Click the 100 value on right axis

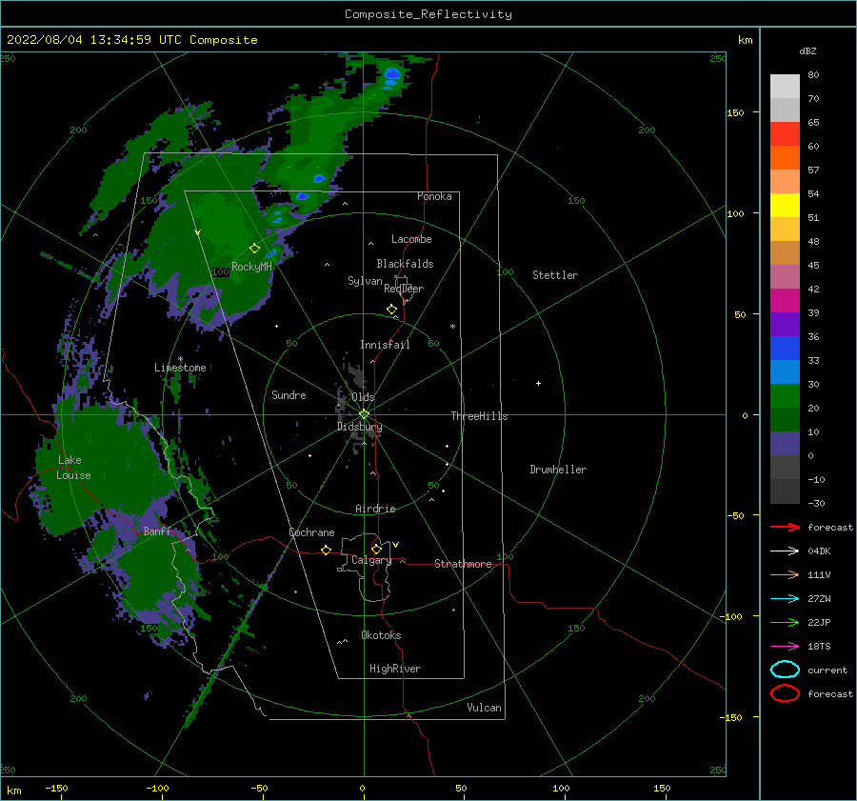736,213
